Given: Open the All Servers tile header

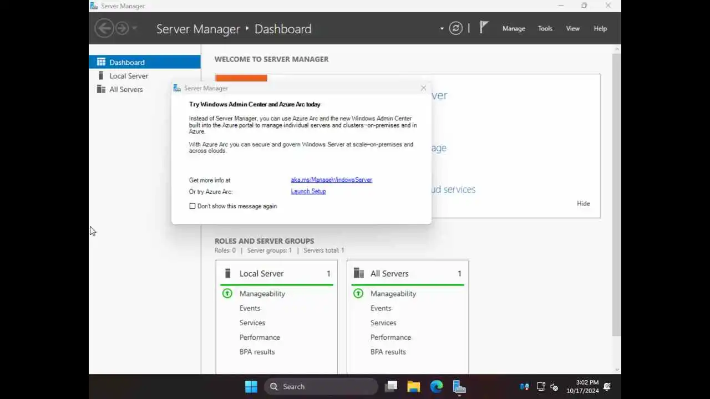Looking at the screenshot, I should (408, 274).
